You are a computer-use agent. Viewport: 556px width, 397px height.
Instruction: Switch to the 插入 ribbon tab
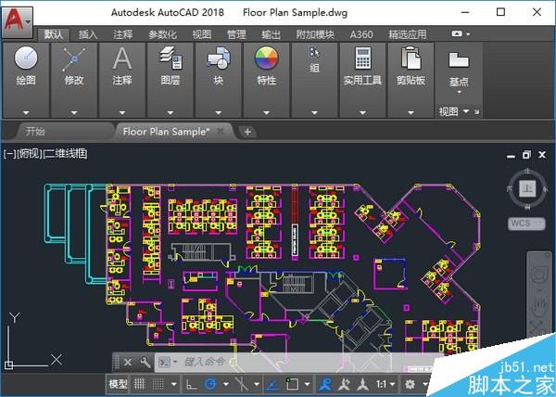pos(88,34)
